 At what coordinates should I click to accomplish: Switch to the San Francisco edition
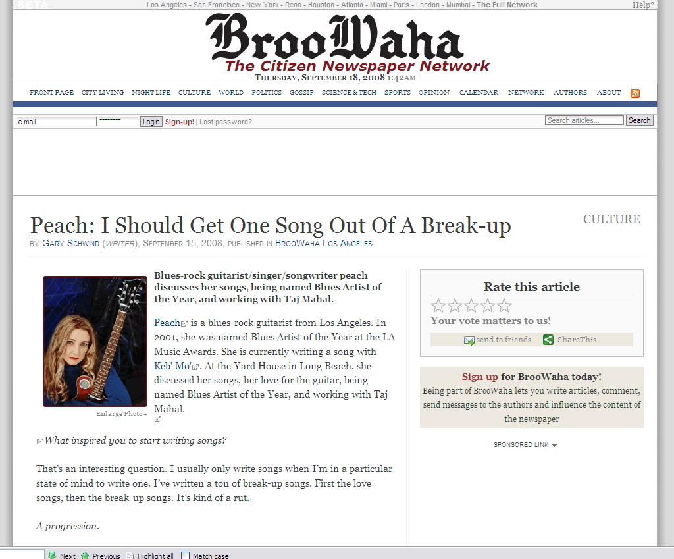(x=217, y=5)
